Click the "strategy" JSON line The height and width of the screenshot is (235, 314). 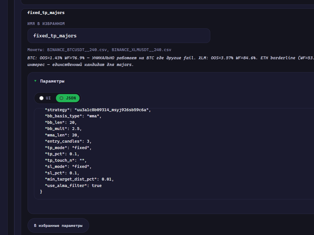[98, 110]
